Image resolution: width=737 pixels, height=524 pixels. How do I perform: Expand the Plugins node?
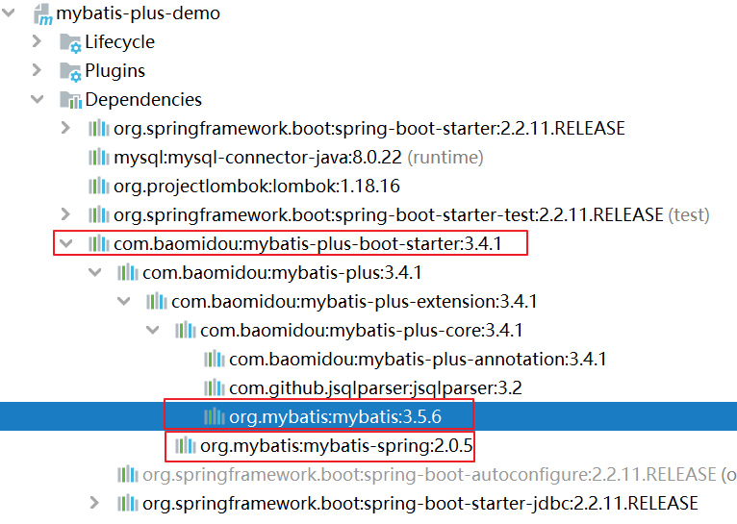tap(38, 71)
